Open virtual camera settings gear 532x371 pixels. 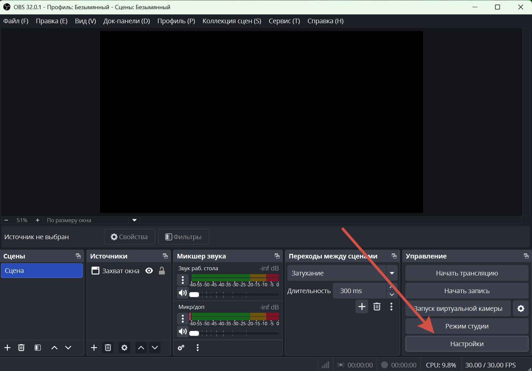coord(521,309)
